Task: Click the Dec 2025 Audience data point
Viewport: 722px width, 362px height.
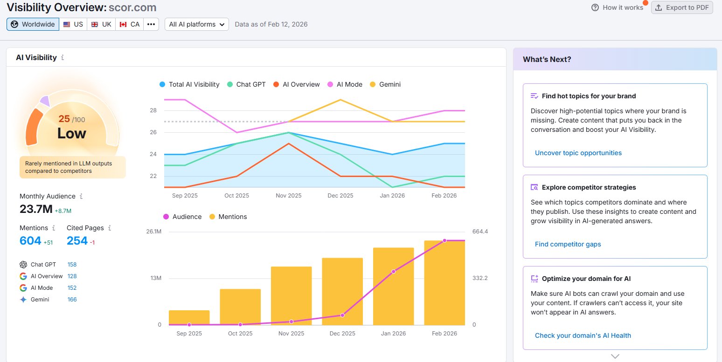Action: (x=342, y=315)
